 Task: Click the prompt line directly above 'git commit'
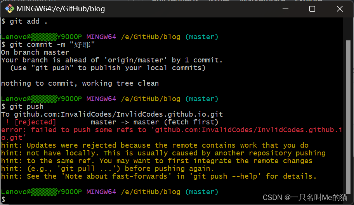[x=110, y=37]
